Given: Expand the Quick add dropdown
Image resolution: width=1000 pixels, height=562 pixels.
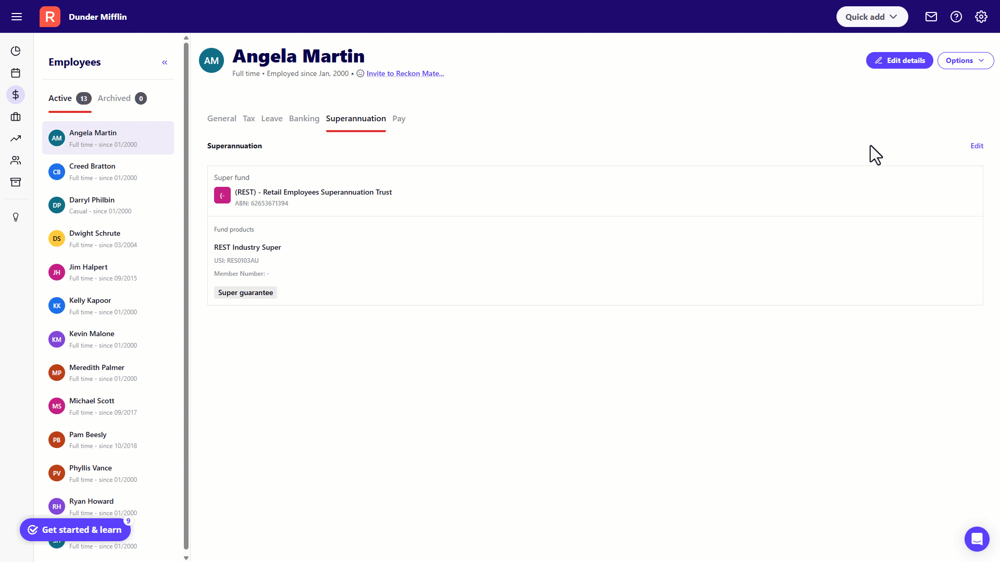Looking at the screenshot, I should click(871, 17).
